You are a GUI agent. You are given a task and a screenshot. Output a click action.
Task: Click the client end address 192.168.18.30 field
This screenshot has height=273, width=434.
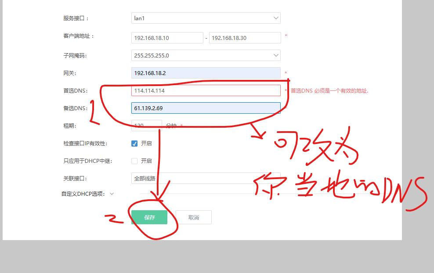(245, 38)
